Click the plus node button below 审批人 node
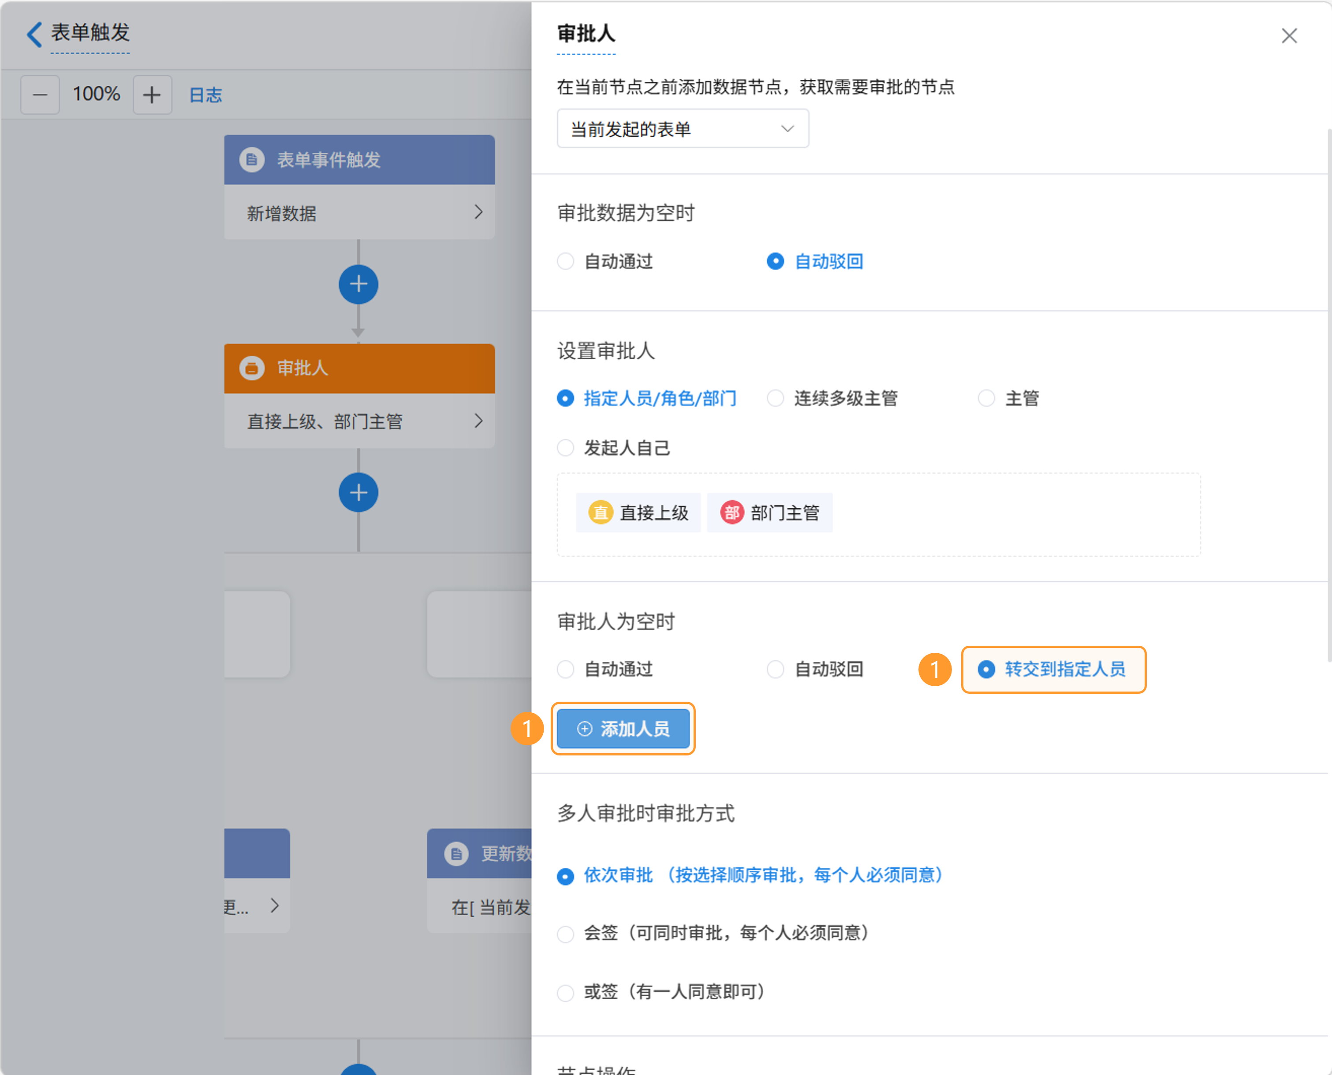The image size is (1332, 1075). pos(358,493)
